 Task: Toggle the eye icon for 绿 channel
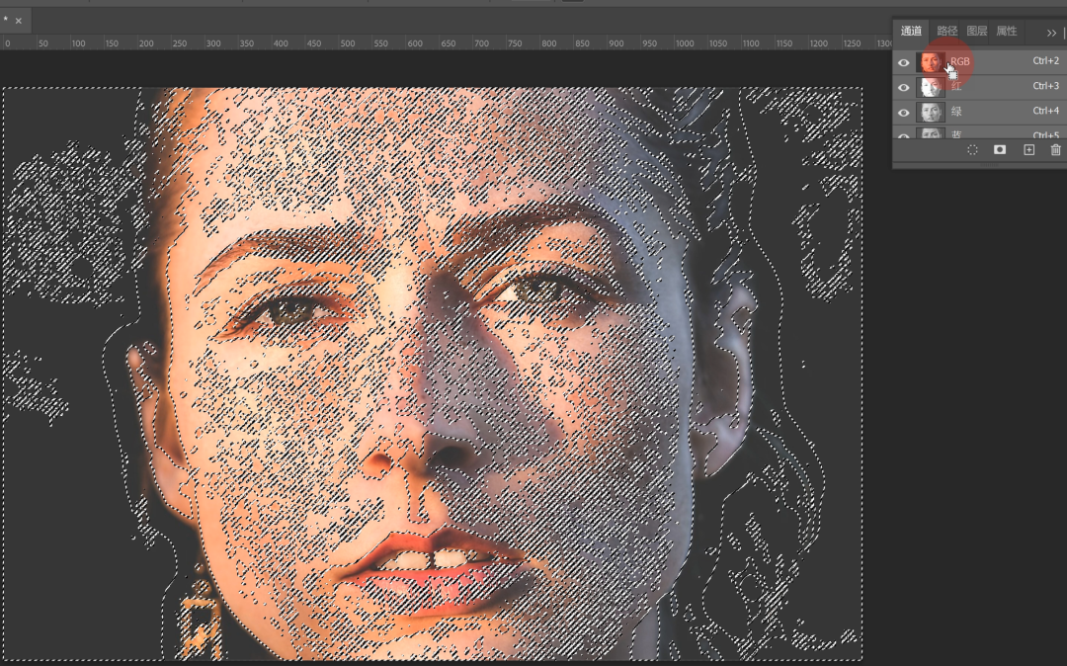coord(904,113)
